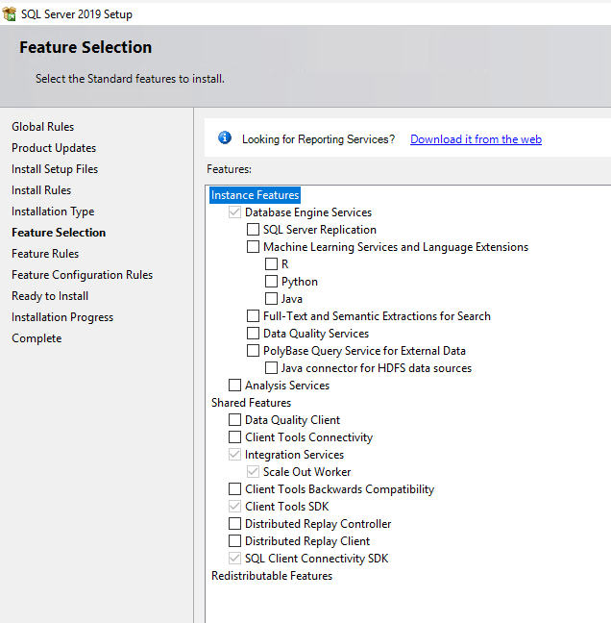Click Installation Type step
This screenshot has width=611, height=623.
53,212
